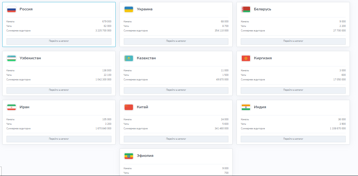Screen dimensions: 358x176
Task: Go to catalog for Украина
Action: point(176,41)
